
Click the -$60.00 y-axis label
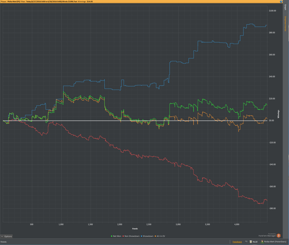coord(272,186)
